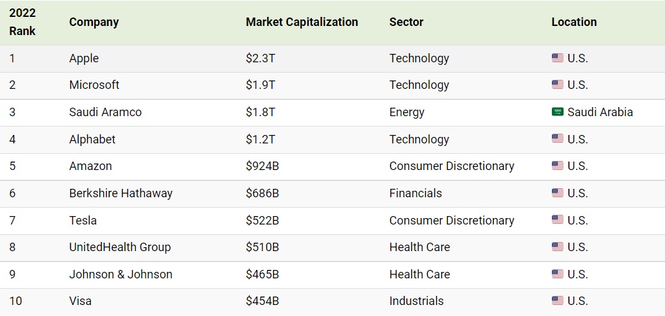Screen dimensions: 665x316
Task: Click the Company column header
Action: 94,22
